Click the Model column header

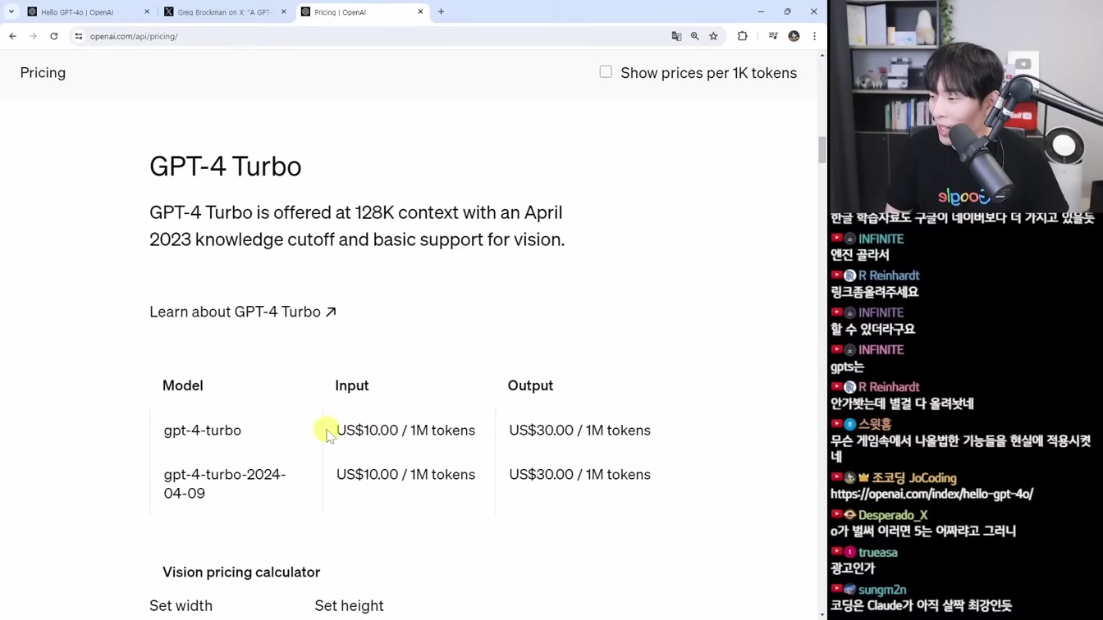(x=183, y=385)
